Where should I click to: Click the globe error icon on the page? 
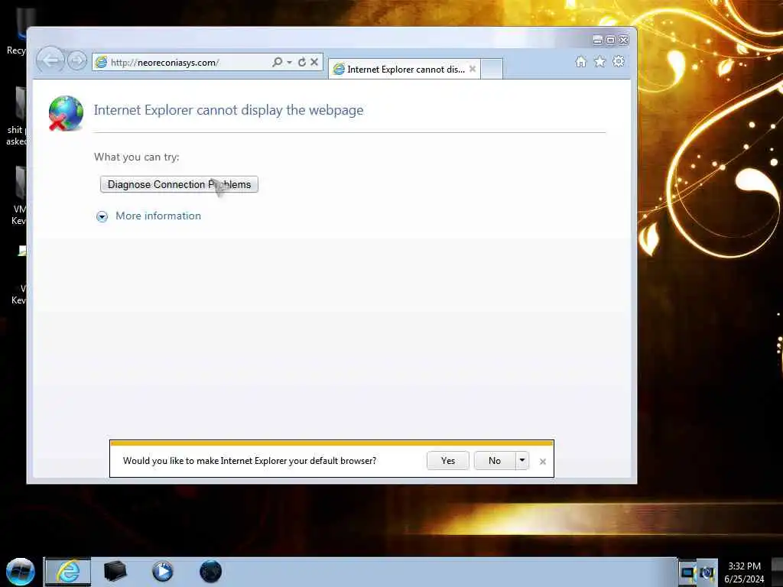pos(66,113)
